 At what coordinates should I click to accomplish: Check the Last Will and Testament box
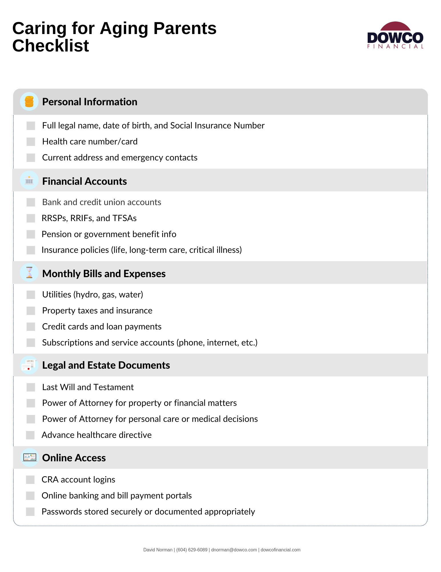(x=31, y=387)
